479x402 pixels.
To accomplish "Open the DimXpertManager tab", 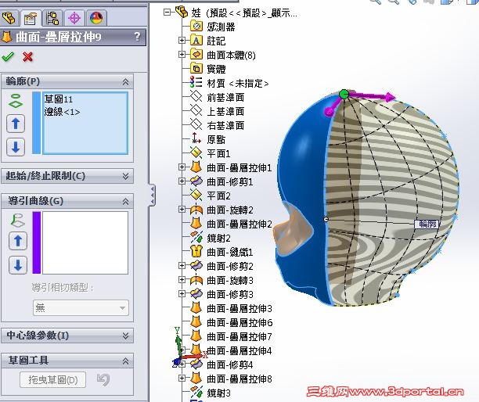I will (74, 18).
